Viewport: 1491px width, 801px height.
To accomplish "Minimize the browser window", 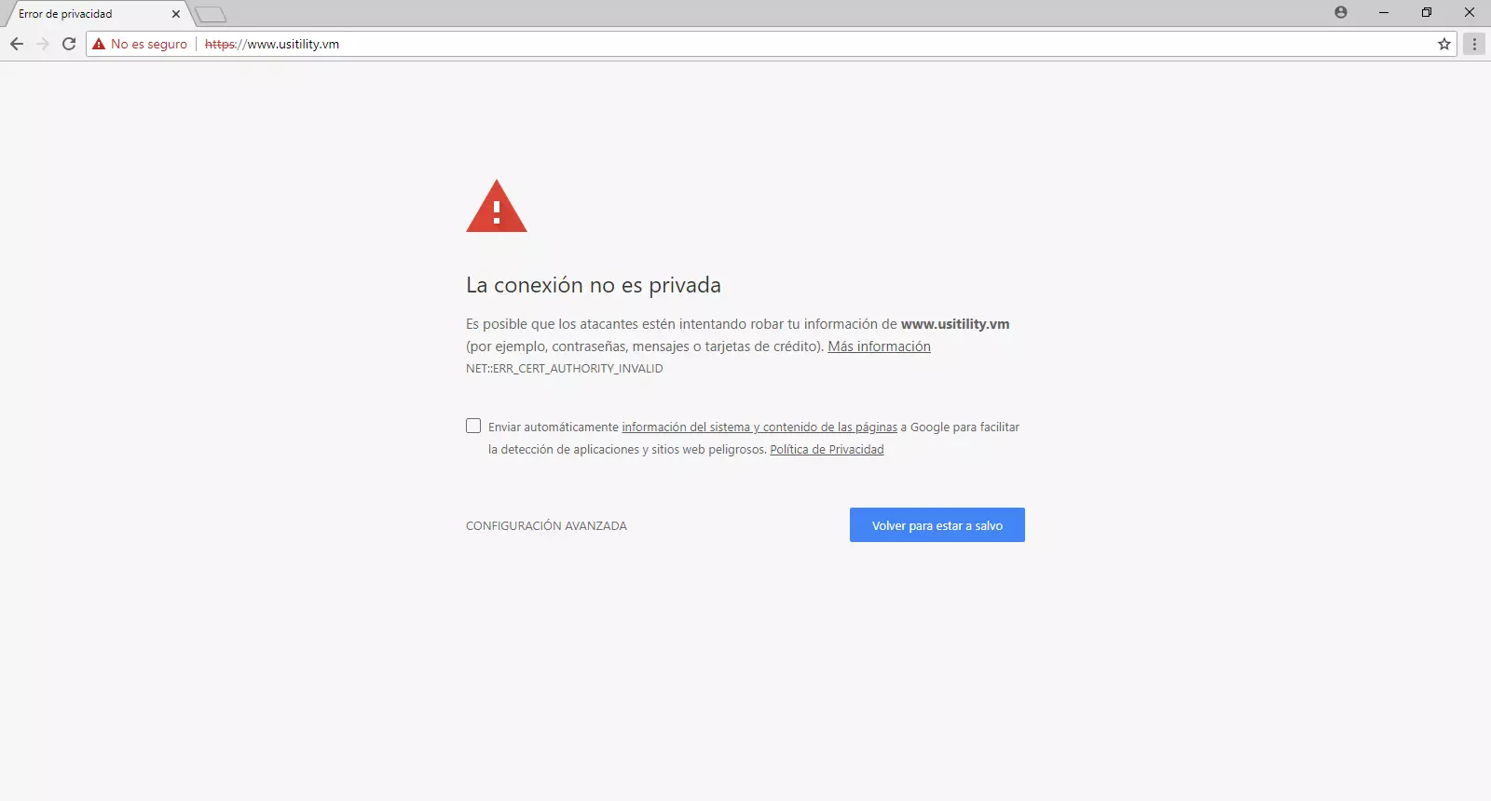I will (1384, 13).
